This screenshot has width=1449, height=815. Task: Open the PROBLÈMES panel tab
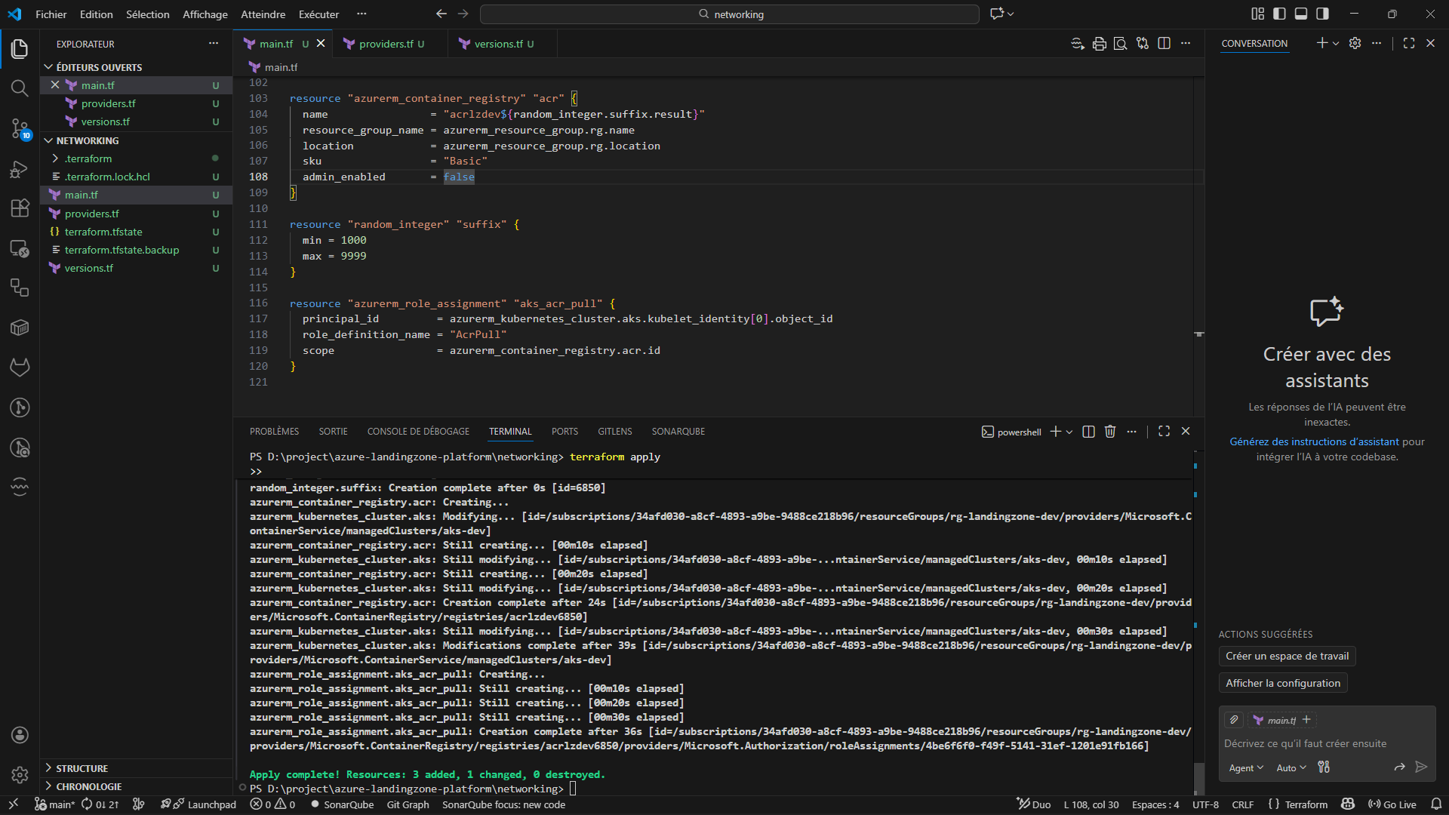pos(274,432)
